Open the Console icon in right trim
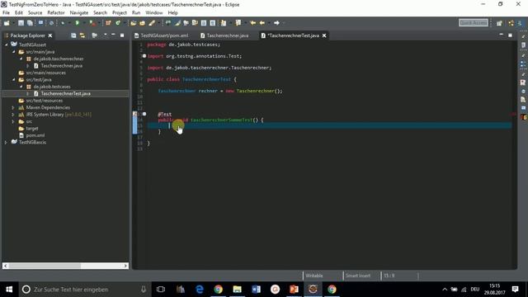The width and height of the screenshot is (528, 297). [523, 108]
